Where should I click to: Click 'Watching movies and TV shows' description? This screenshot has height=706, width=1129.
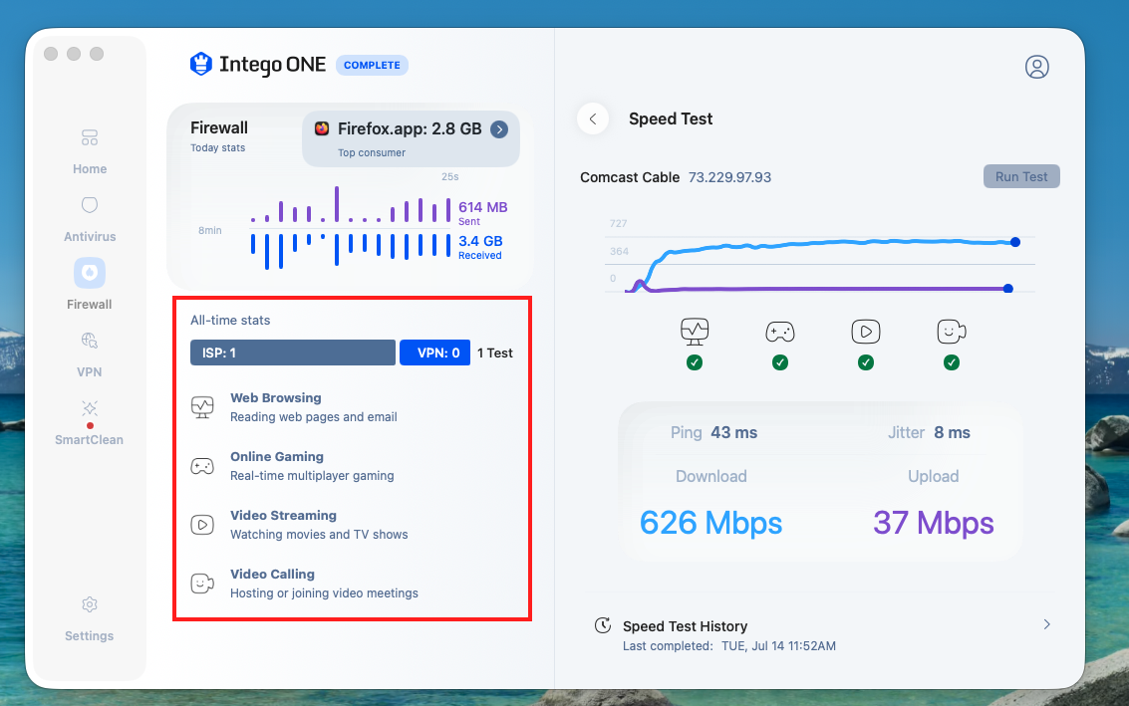tap(319, 535)
